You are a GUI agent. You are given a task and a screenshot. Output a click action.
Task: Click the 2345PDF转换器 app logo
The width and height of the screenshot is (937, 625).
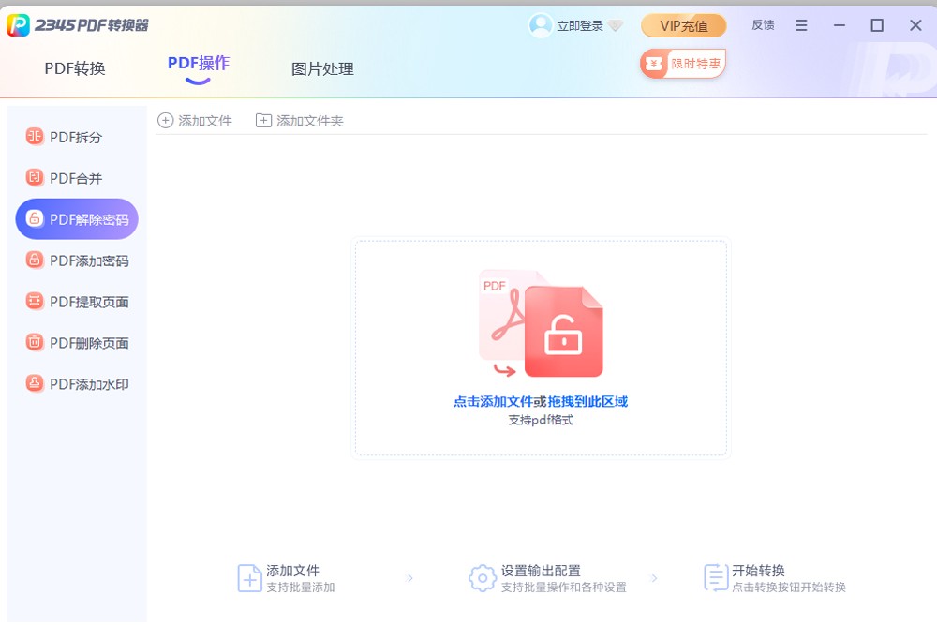pos(18,25)
